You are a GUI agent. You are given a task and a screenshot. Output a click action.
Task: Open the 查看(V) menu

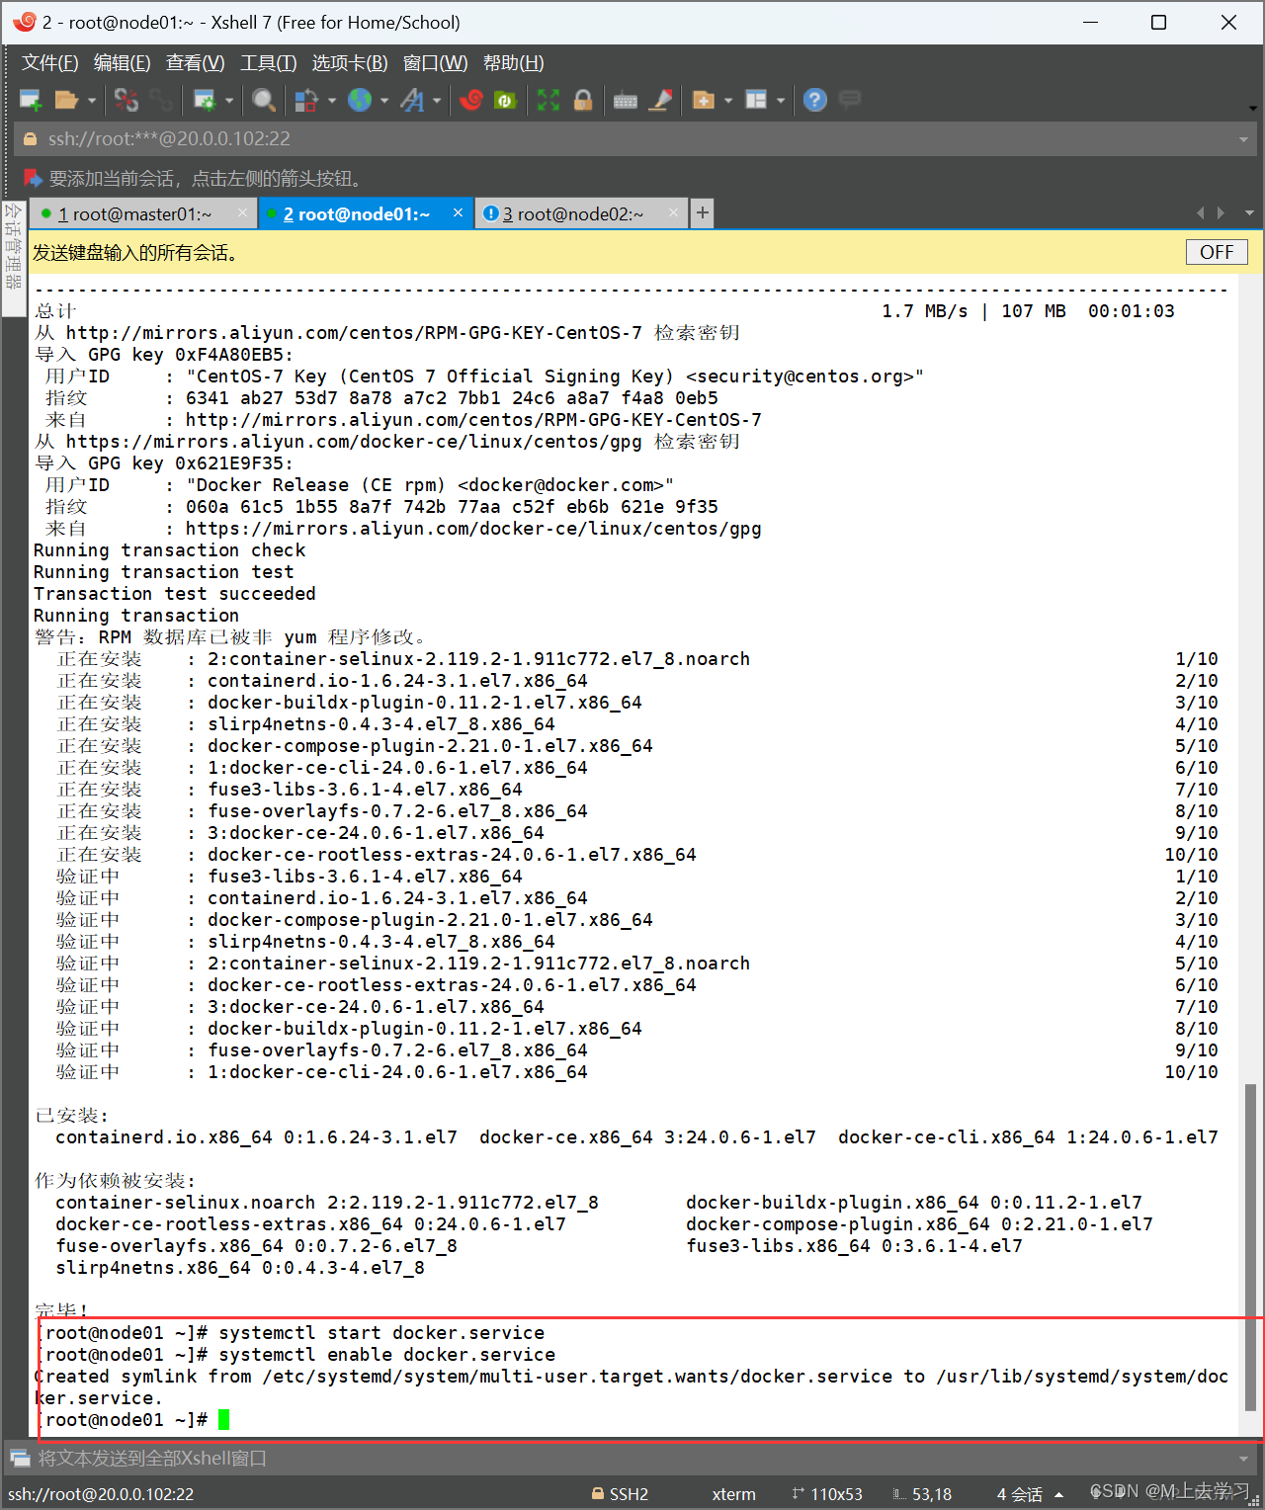point(195,63)
